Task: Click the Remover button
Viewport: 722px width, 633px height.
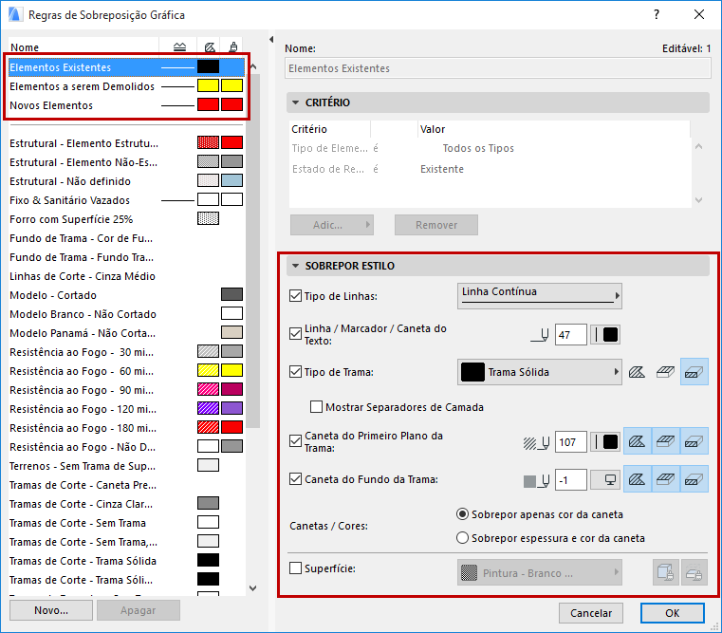Action: (x=436, y=225)
